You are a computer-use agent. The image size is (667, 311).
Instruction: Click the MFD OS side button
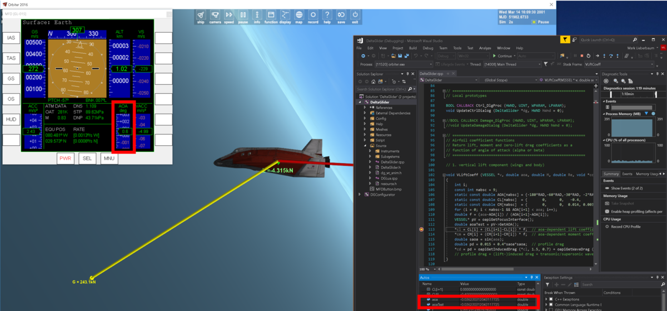pos(11,99)
